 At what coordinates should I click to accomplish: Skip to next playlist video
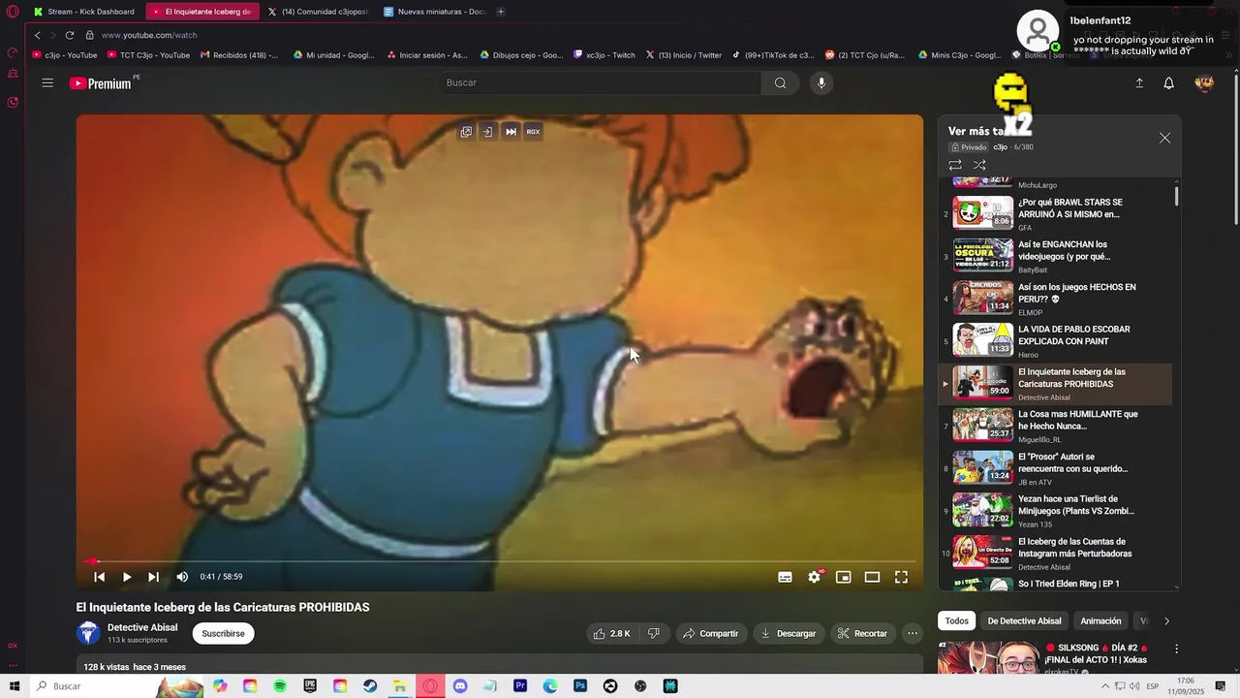154,577
